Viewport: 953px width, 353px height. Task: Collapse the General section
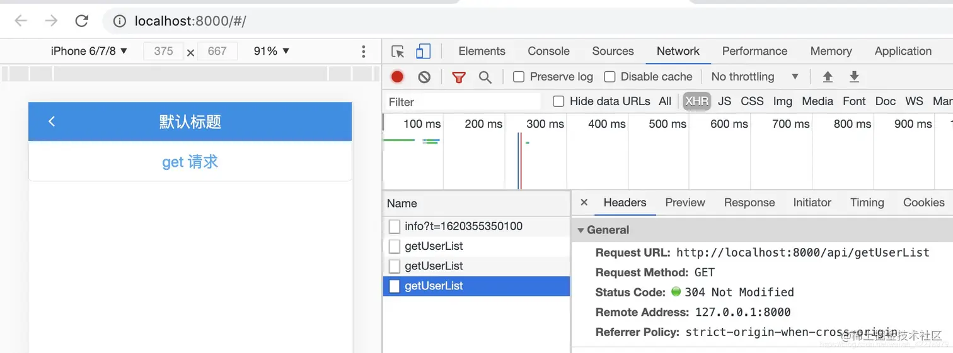(580, 230)
